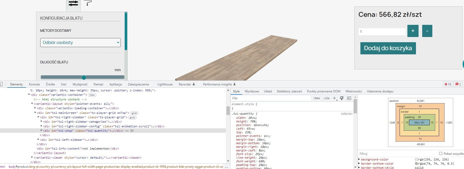Screen dimensions: 464x169
Task: Click the issues badge showing 2
Action: [458, 84]
